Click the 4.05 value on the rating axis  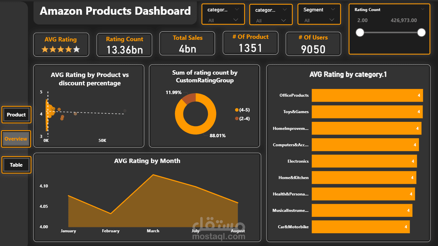point(44,207)
